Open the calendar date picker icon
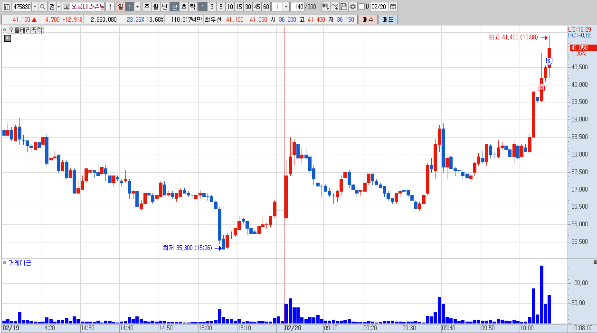The height and width of the screenshot is (333, 597). pos(393,7)
